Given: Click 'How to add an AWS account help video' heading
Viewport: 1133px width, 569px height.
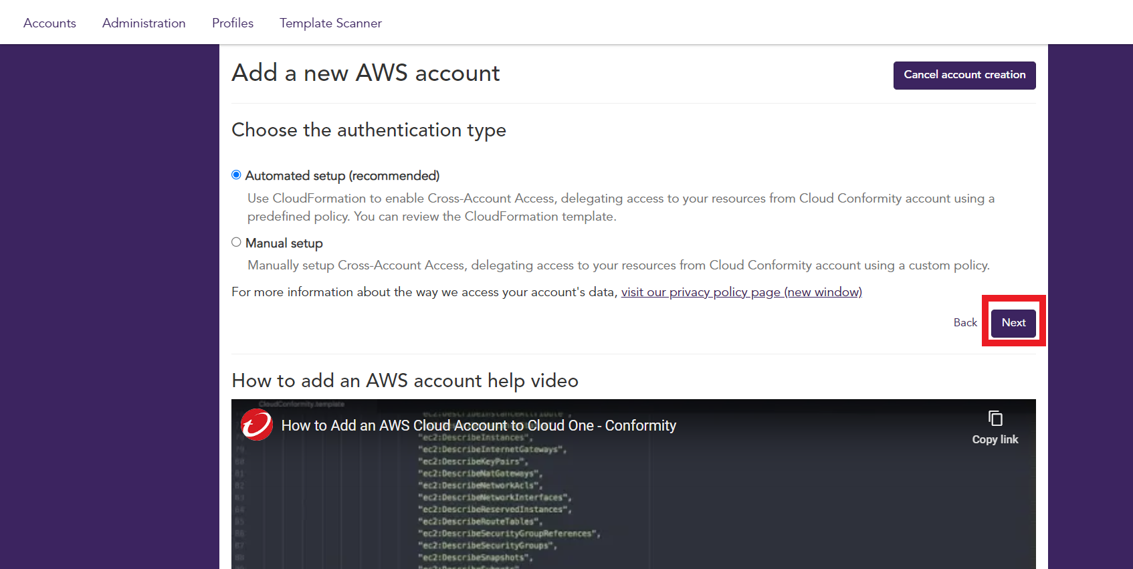Looking at the screenshot, I should tap(405, 380).
